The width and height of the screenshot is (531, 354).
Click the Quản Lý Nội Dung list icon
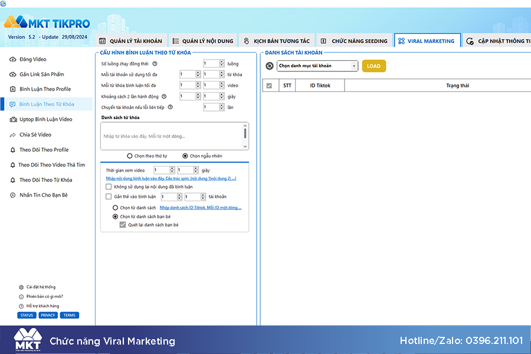coord(175,41)
